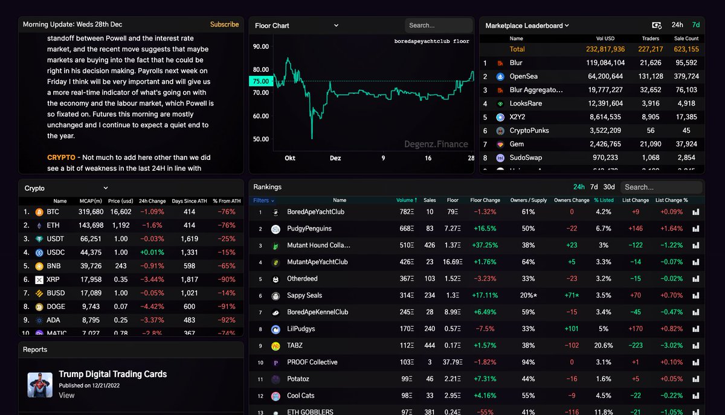Screen dimensions: 725x415
Task: Subscribe to the Morning Update
Action: [x=224, y=25]
